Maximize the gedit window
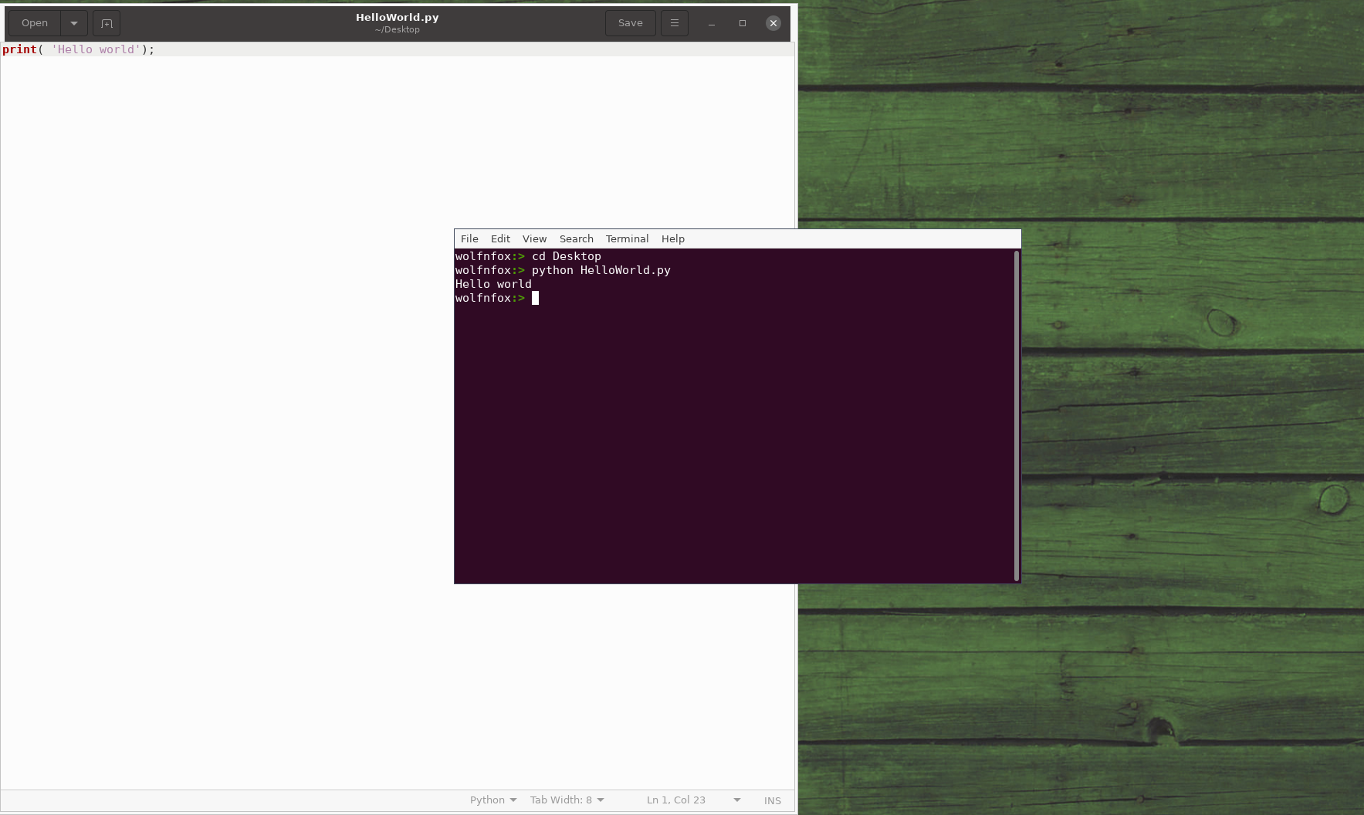1364x815 pixels. [742, 23]
